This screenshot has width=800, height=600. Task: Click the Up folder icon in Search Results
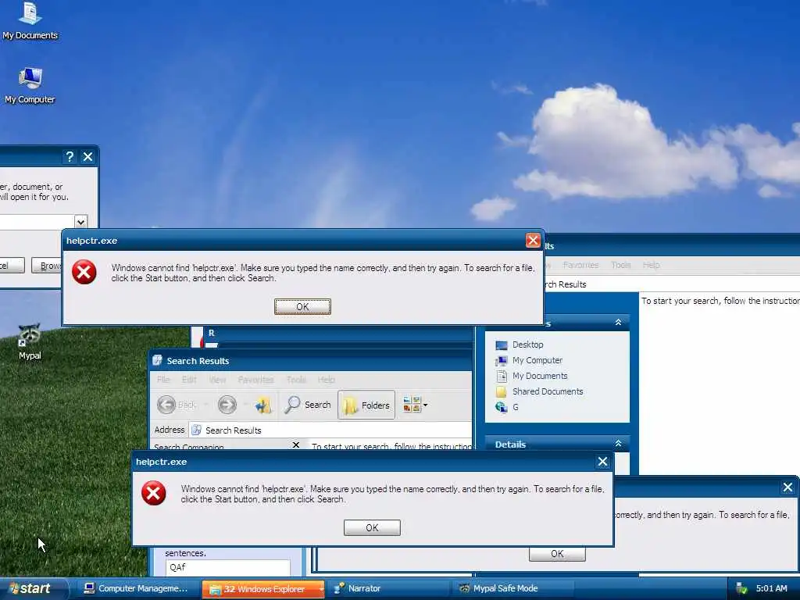[x=263, y=405]
